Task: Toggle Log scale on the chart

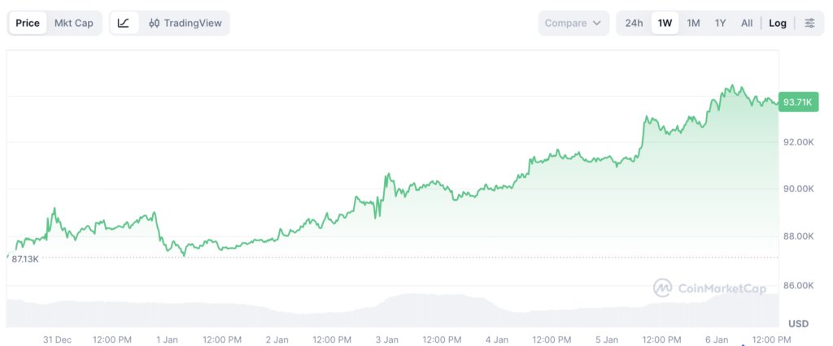Action: click(778, 23)
